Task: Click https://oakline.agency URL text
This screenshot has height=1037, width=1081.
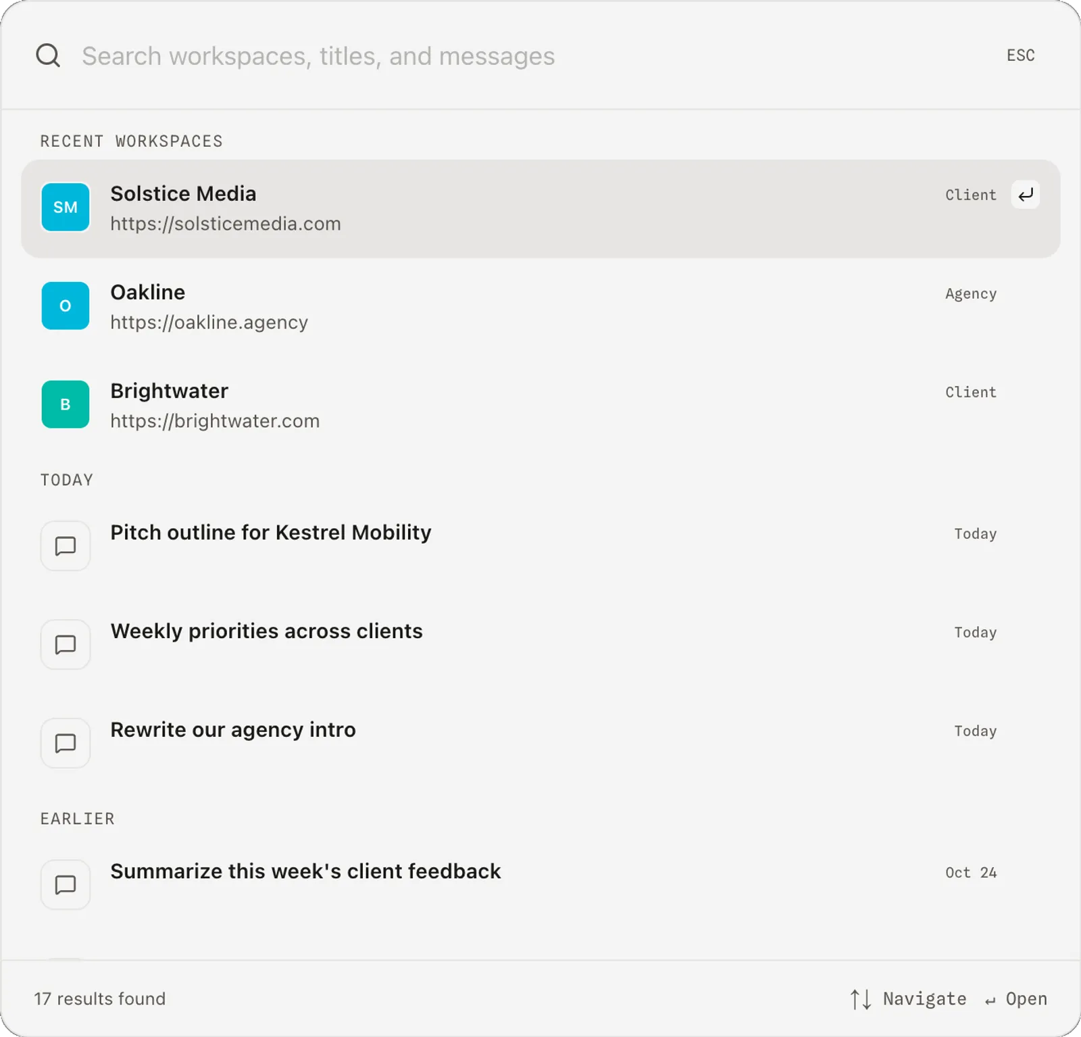Action: point(209,322)
